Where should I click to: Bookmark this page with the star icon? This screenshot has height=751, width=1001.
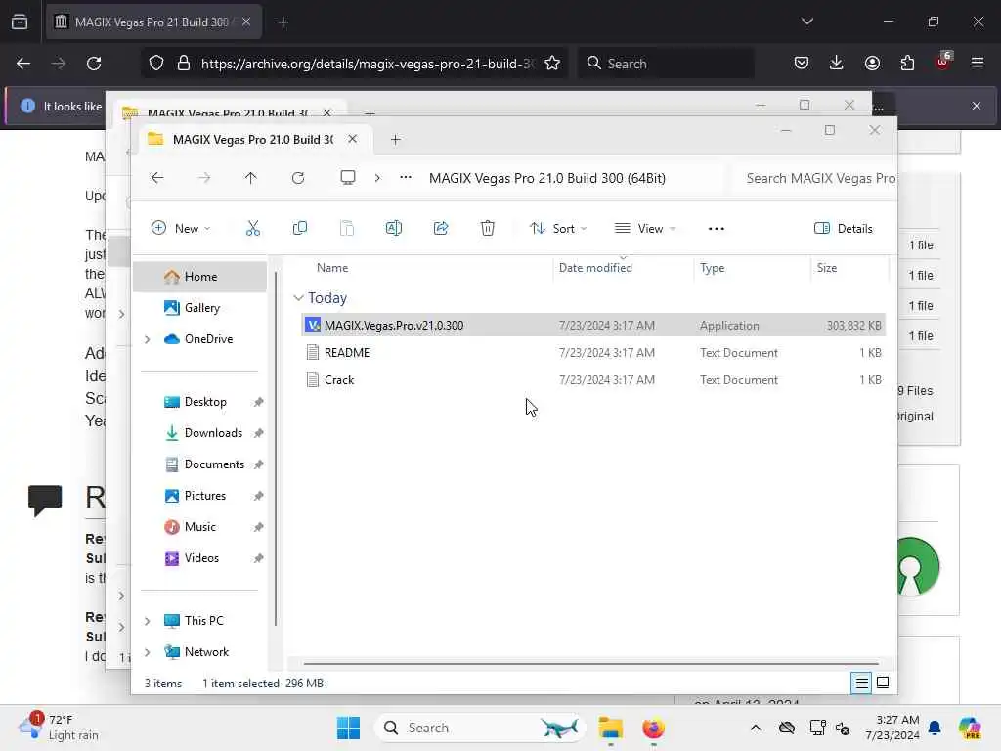tap(552, 64)
